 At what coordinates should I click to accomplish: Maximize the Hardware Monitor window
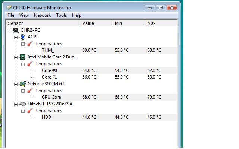point(161,7)
